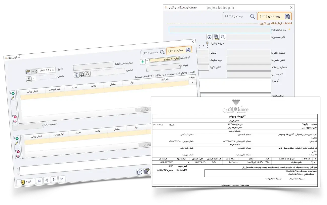Click the gold calculator icon

pos(147,172)
